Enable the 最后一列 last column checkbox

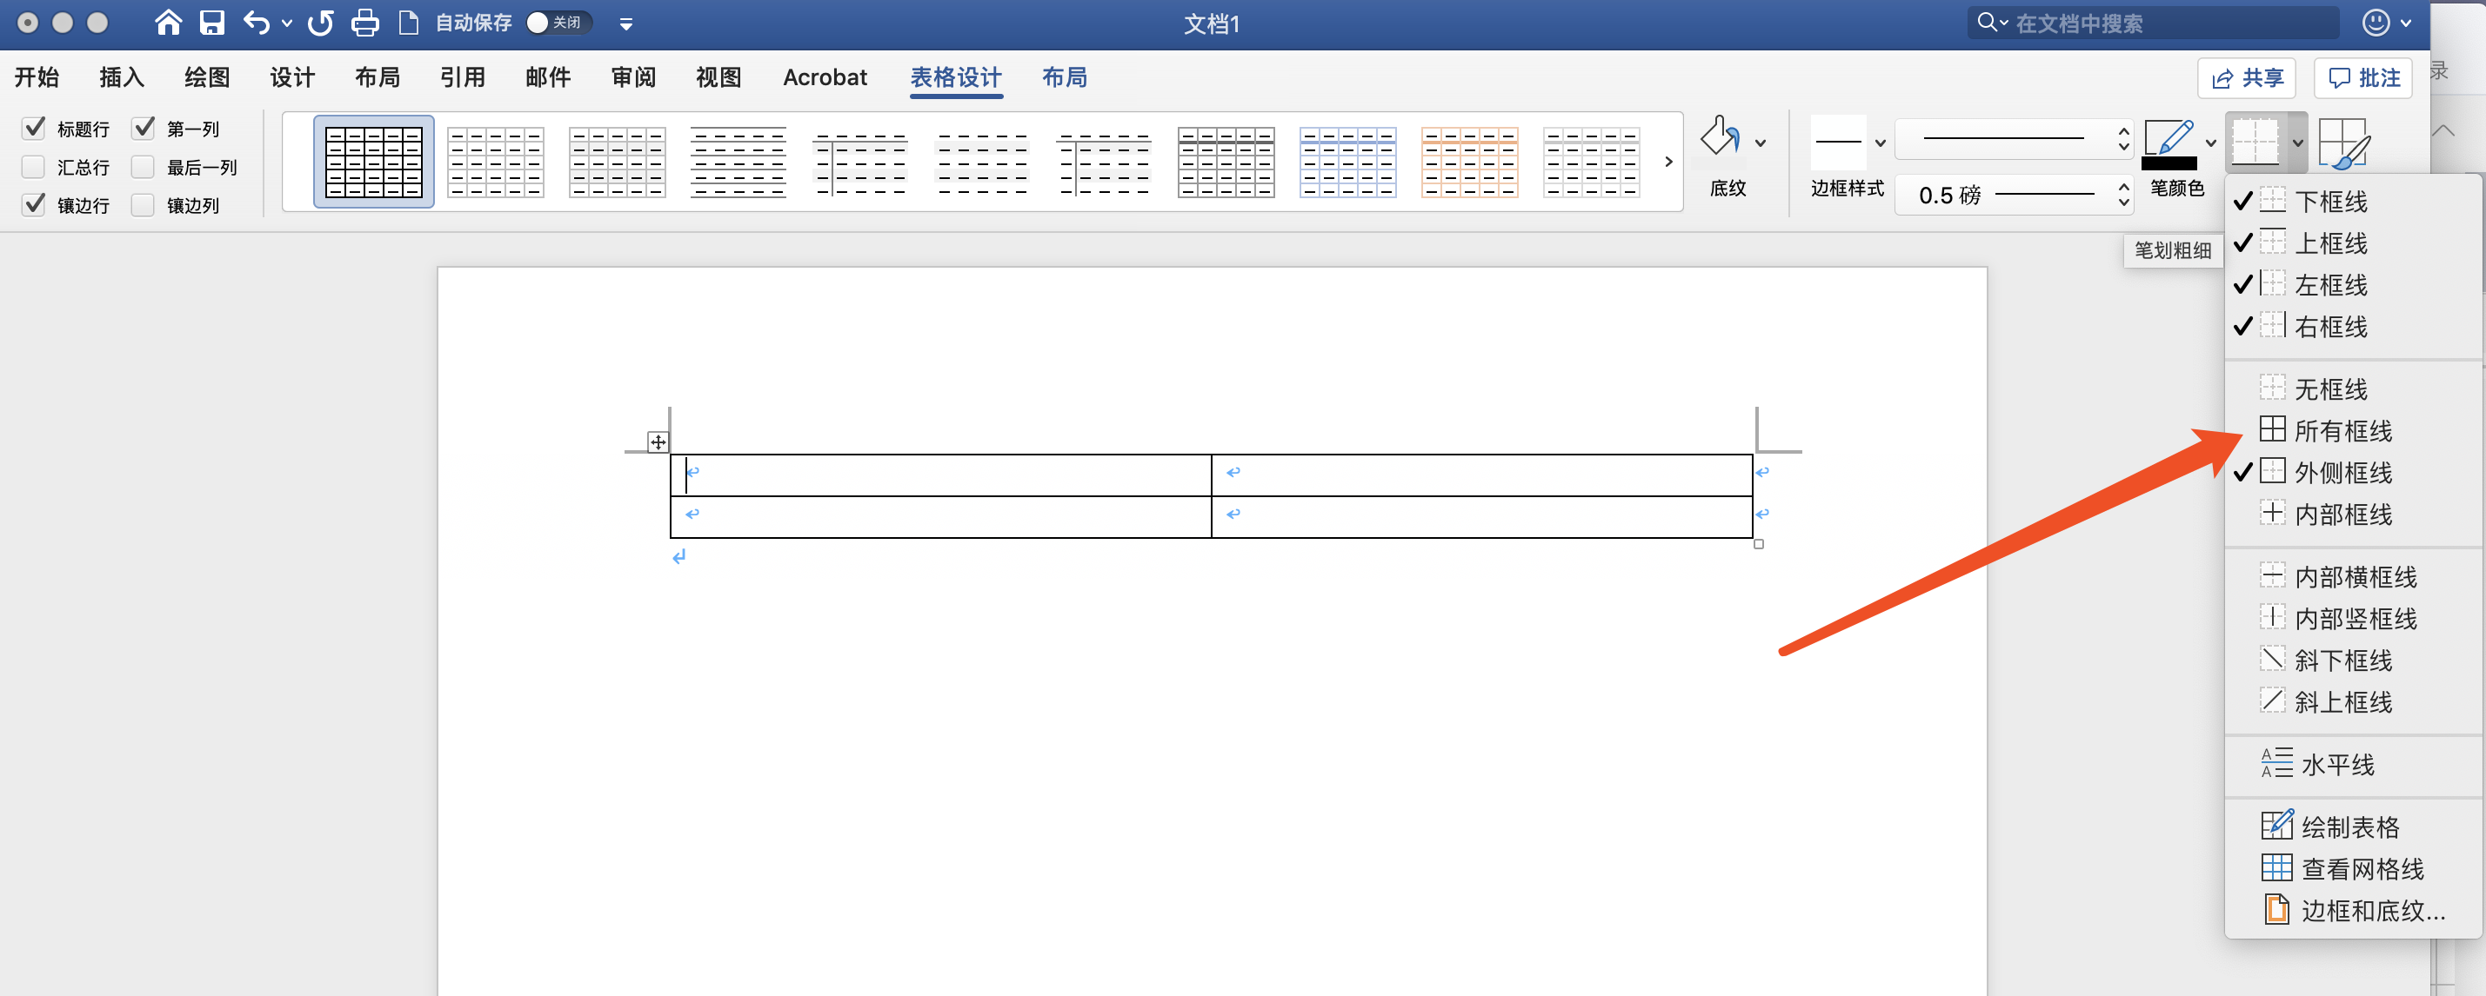click(143, 167)
